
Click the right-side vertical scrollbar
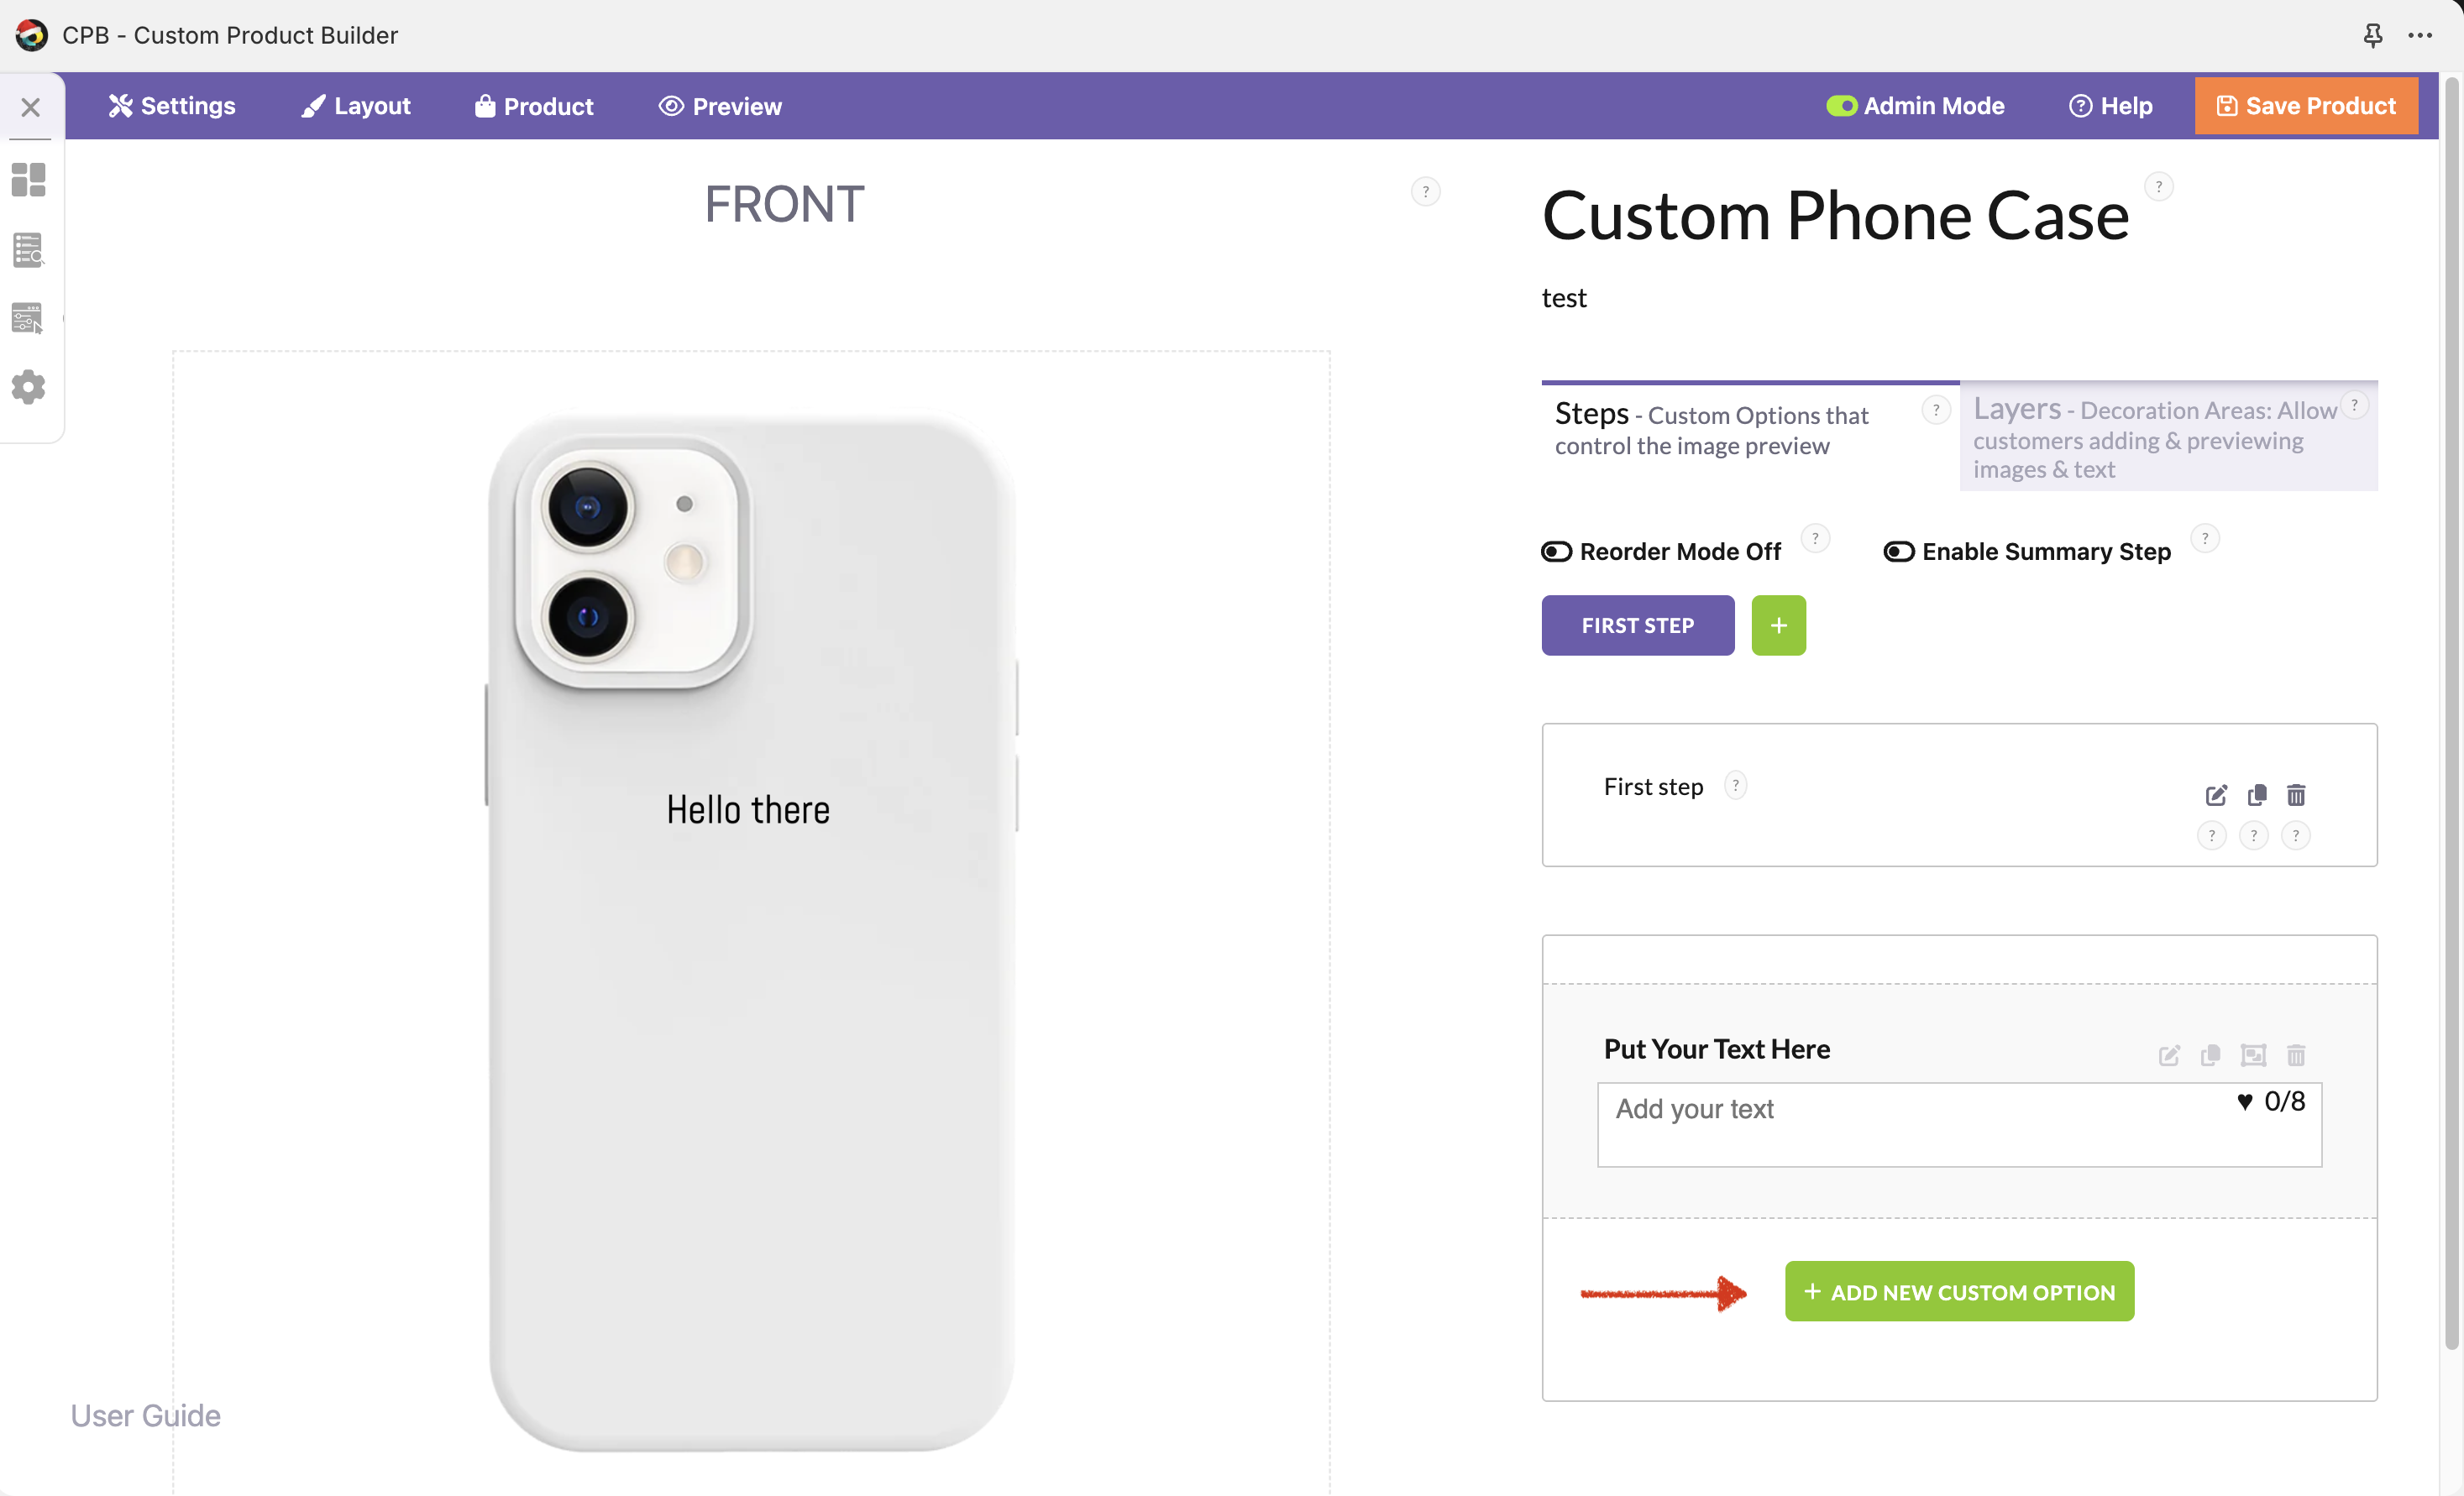[2451, 699]
